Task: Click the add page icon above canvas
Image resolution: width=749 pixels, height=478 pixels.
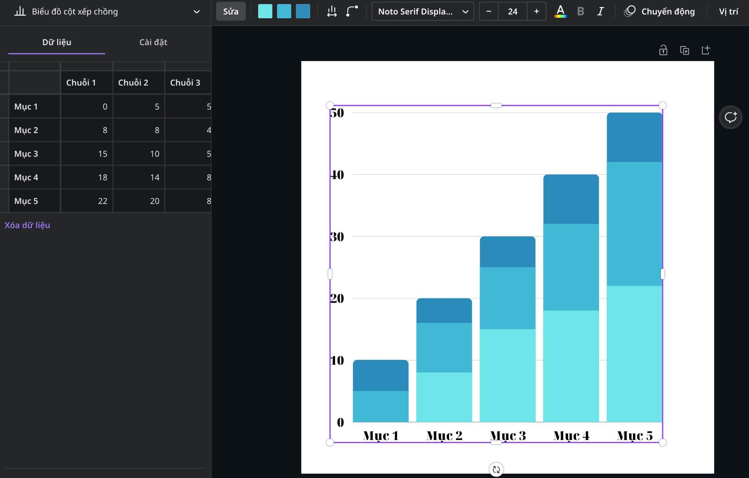Action: pyautogui.click(x=706, y=50)
